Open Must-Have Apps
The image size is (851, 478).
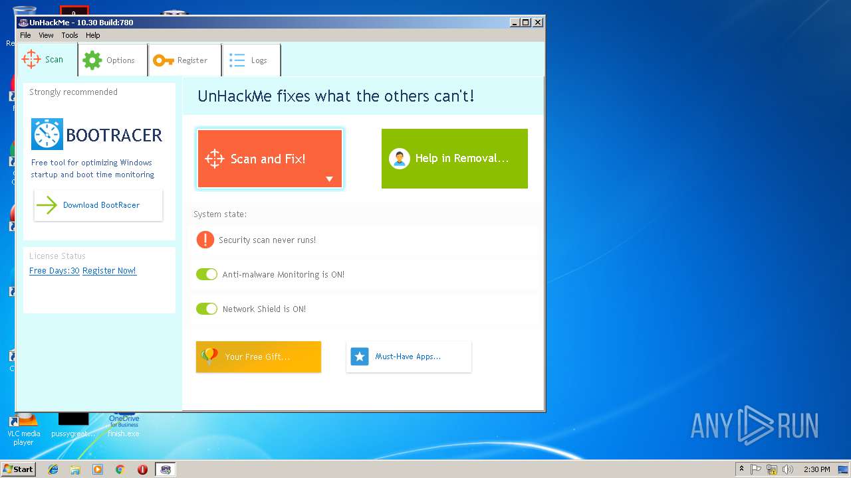tap(409, 357)
